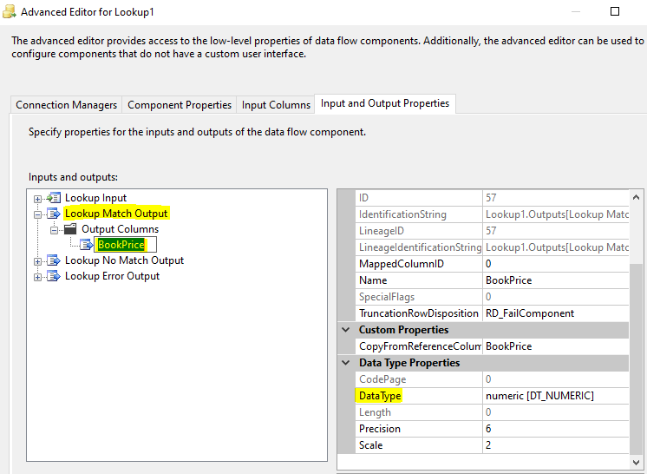This screenshot has height=474, width=647.
Task: Switch to the Connection Managers tab
Action: (66, 105)
